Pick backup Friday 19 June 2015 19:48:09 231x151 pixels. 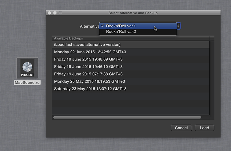(131, 59)
